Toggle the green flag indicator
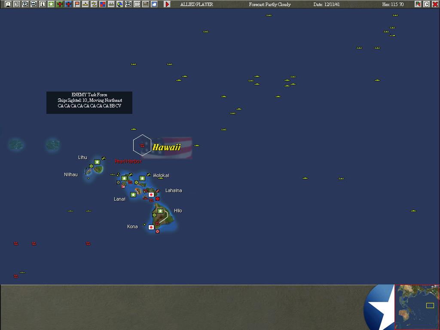 (418, 4)
